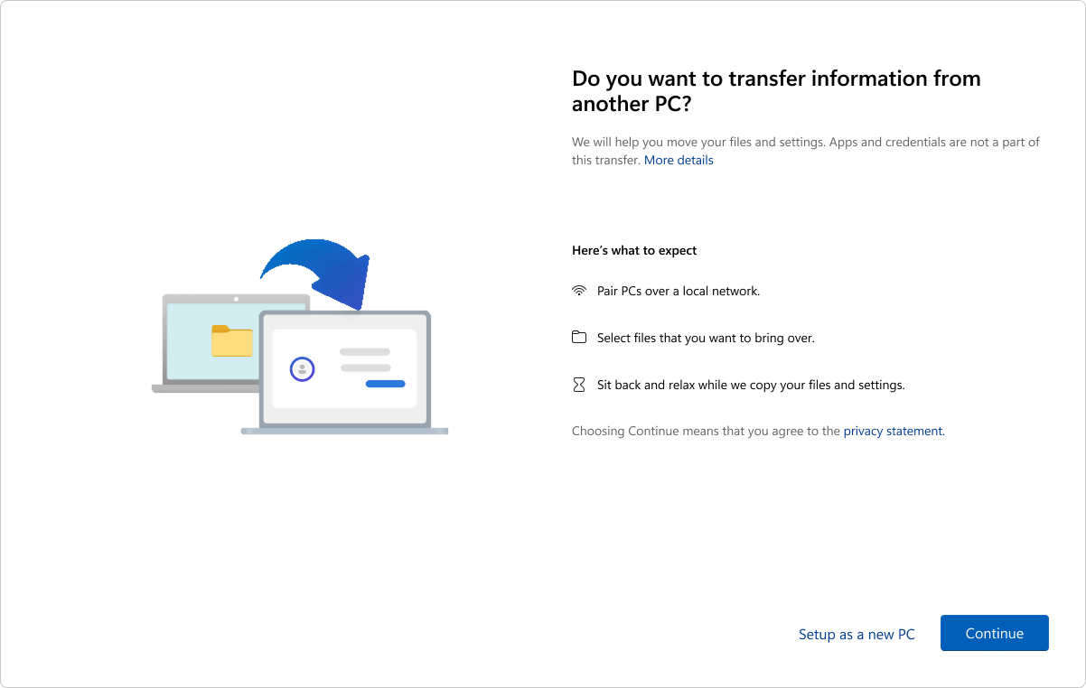
Task: Click the new laptop in the illustration
Action: (344, 370)
